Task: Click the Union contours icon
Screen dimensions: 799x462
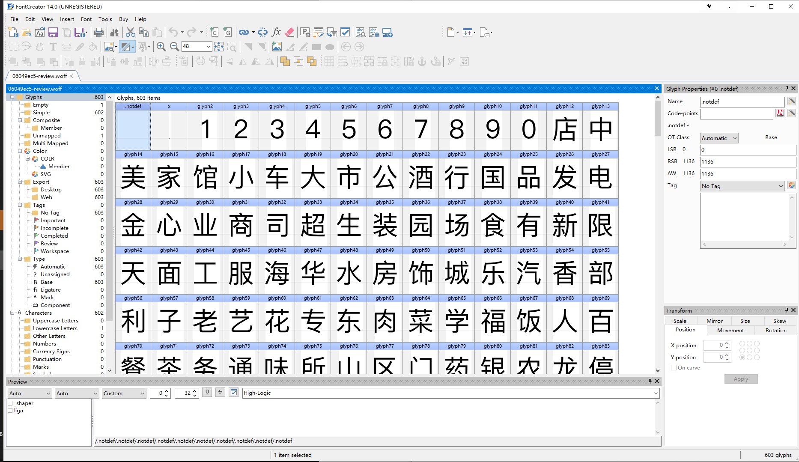Action: 285,62
